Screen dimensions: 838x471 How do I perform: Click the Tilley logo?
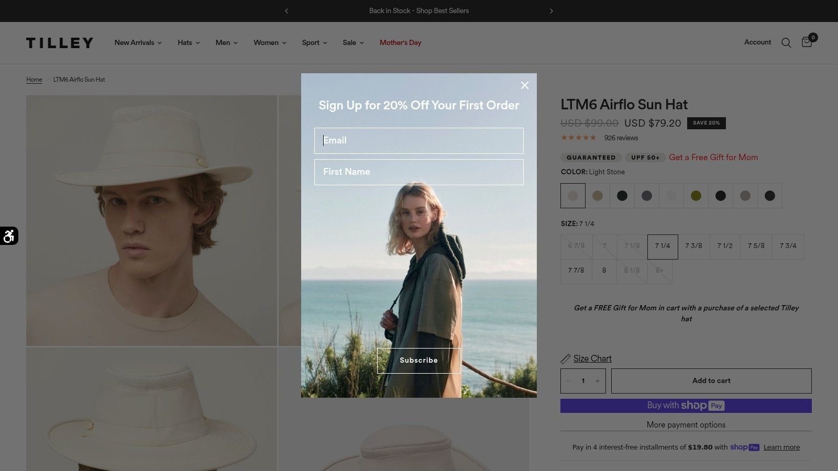click(x=60, y=43)
